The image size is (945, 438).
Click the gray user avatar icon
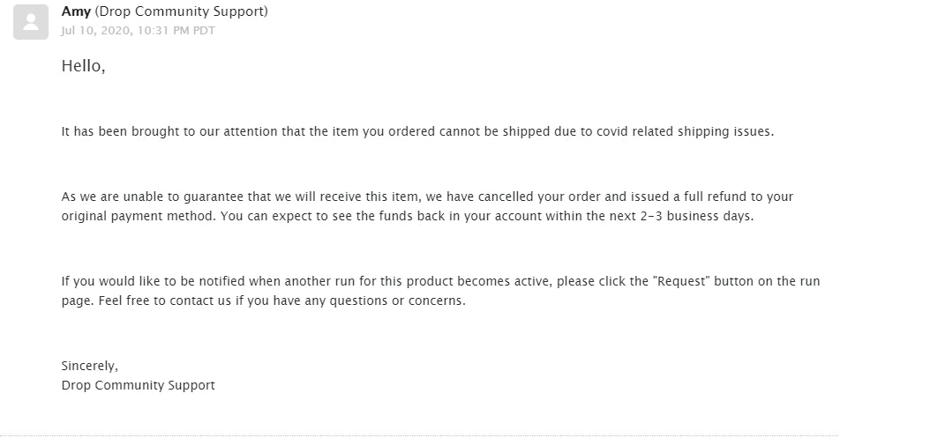coord(31,22)
